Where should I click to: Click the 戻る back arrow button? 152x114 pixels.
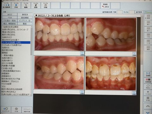click(105, 6)
